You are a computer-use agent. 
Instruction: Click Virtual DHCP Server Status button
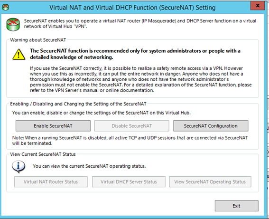pyautogui.click(x=129, y=182)
